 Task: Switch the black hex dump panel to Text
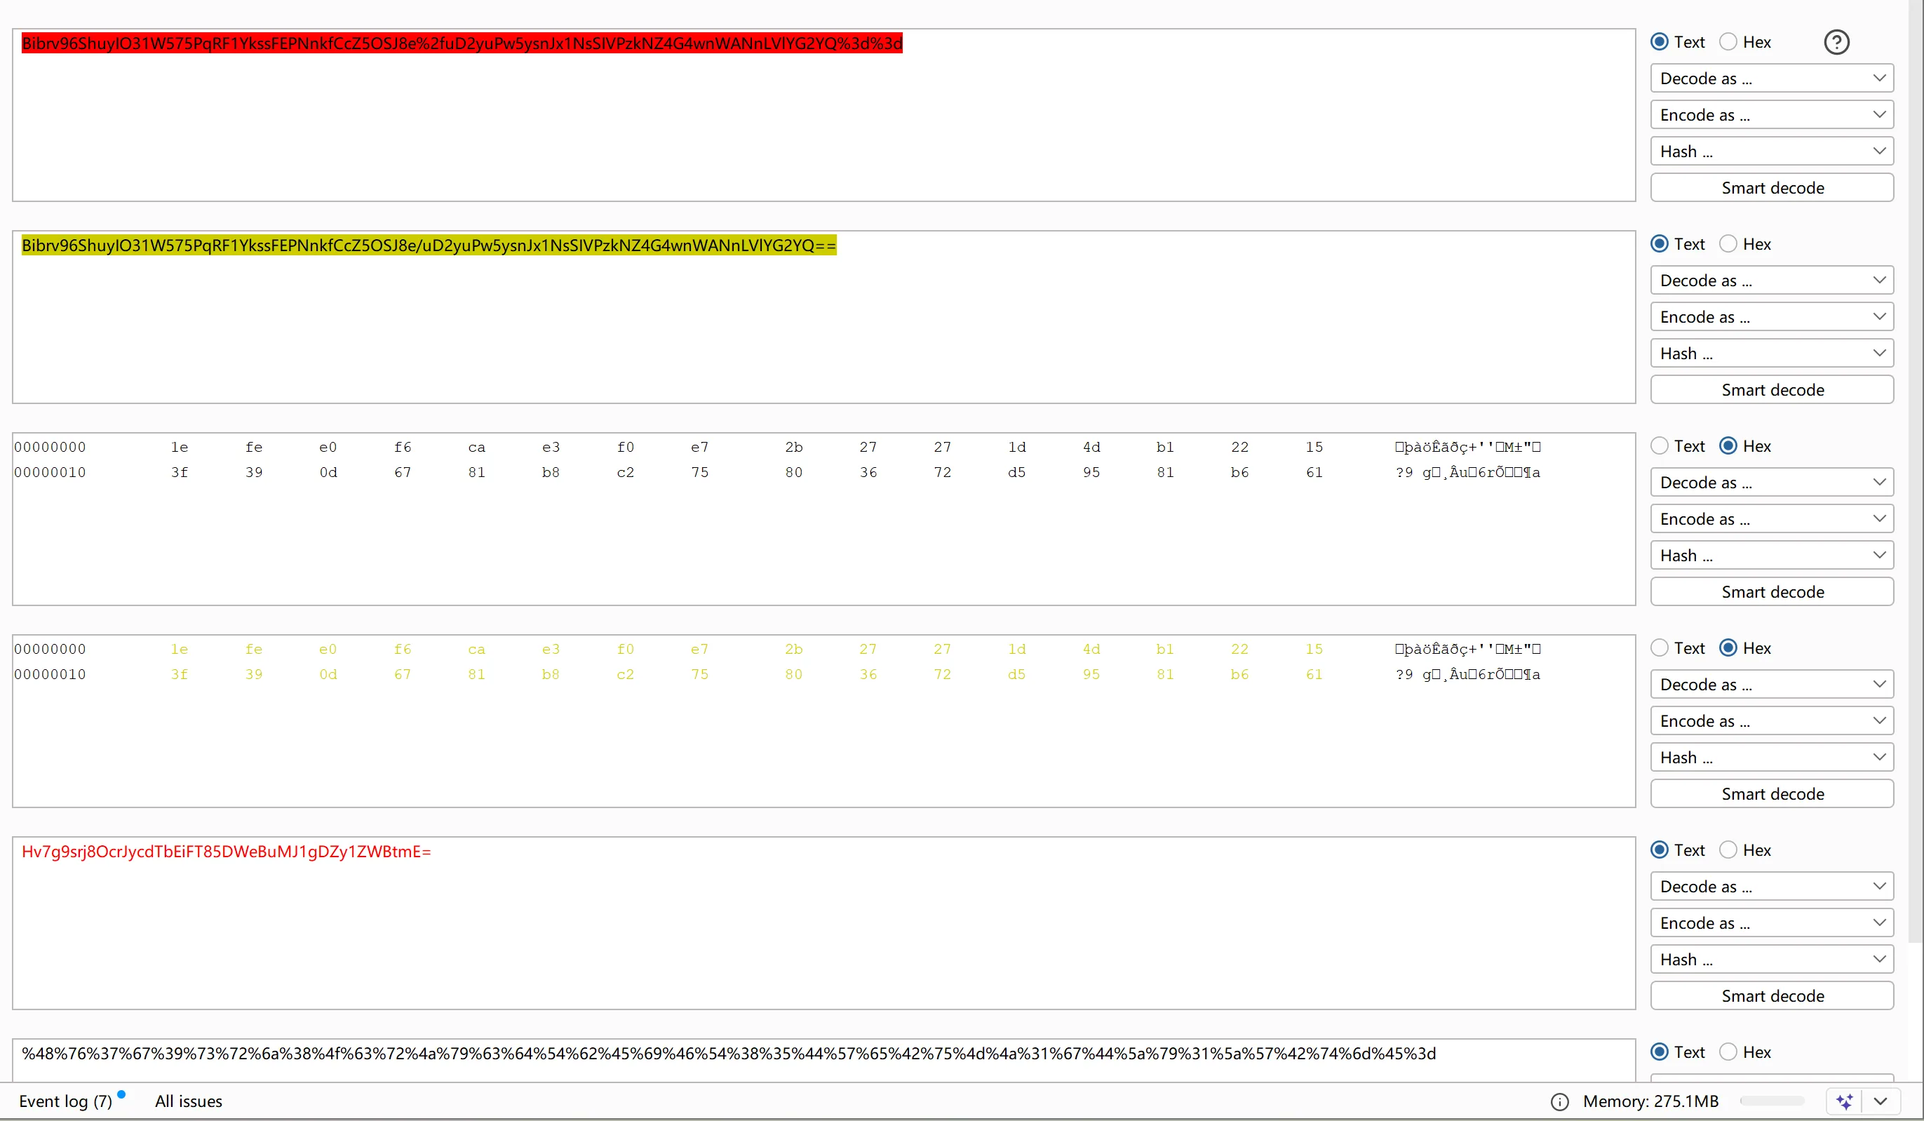pos(1677,446)
